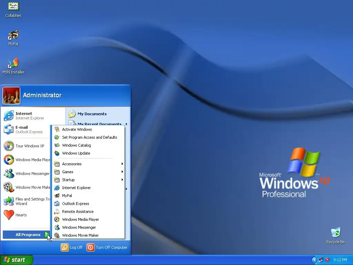
Task: Launch Windows Update
Action: (89, 153)
